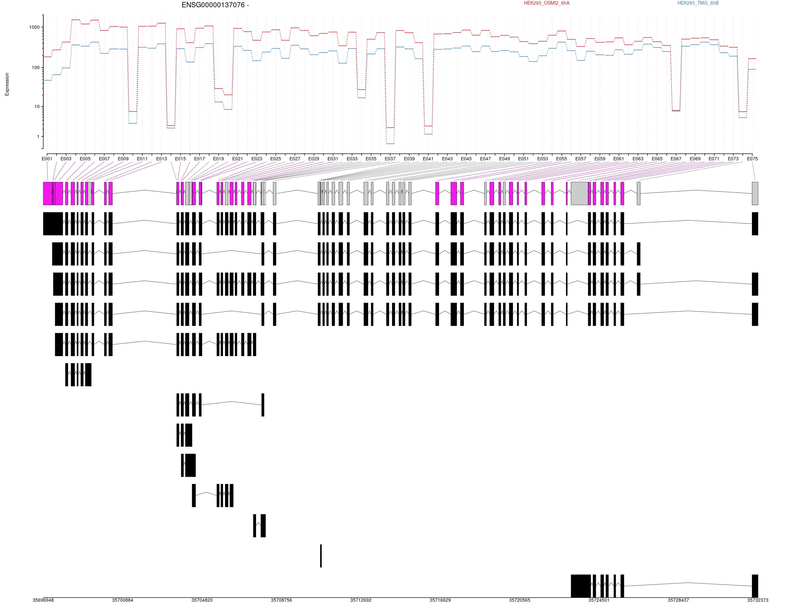Click genomic coordinate 35704820
The width and height of the screenshot is (794, 608).
point(202,600)
